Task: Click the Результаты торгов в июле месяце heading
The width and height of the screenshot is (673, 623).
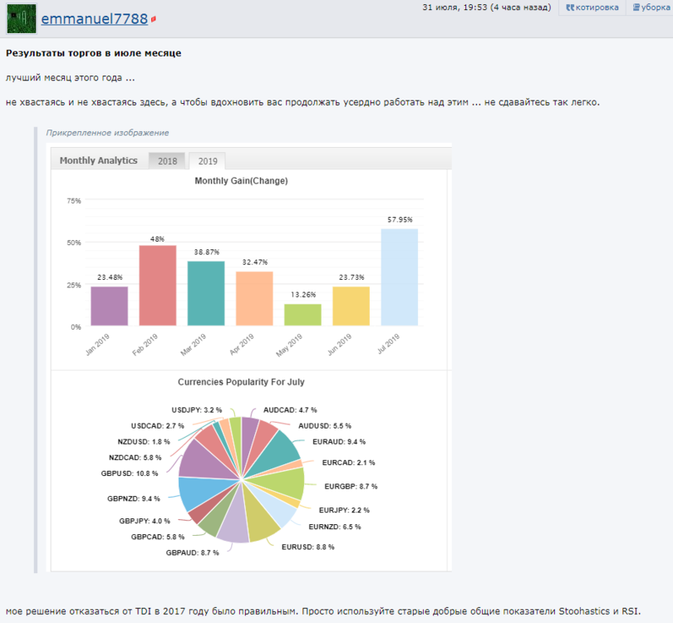Action: (94, 53)
